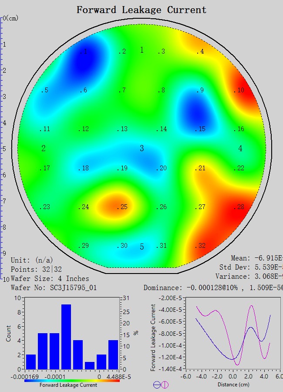This screenshot has height=392, width=283.
Task: Click zone label 3 at wafer center
Action: (x=141, y=149)
